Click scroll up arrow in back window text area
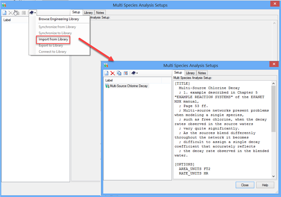 (x=274, y=23)
